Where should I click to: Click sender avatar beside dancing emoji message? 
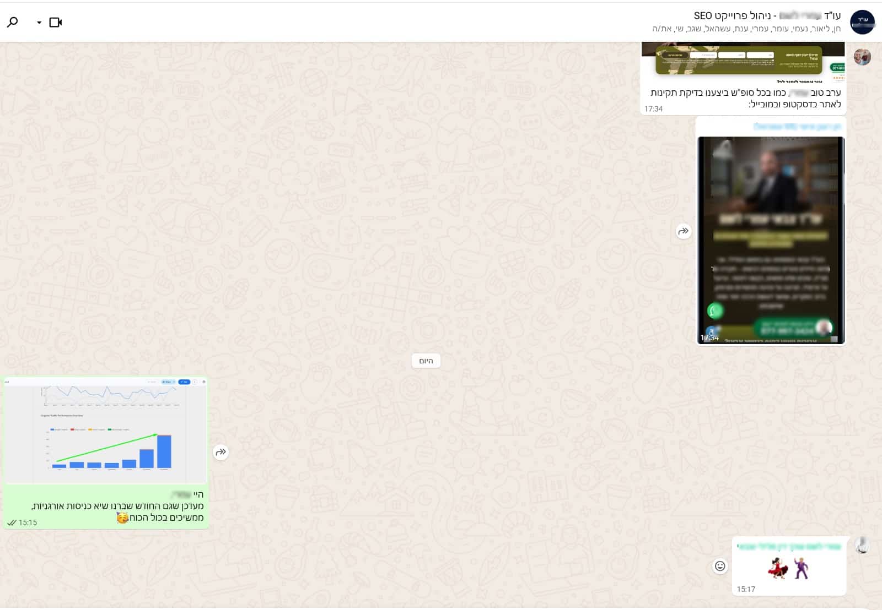point(862,545)
